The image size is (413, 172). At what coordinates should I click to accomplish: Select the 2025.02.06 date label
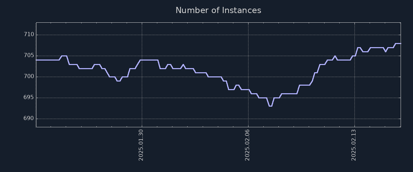(x=247, y=145)
